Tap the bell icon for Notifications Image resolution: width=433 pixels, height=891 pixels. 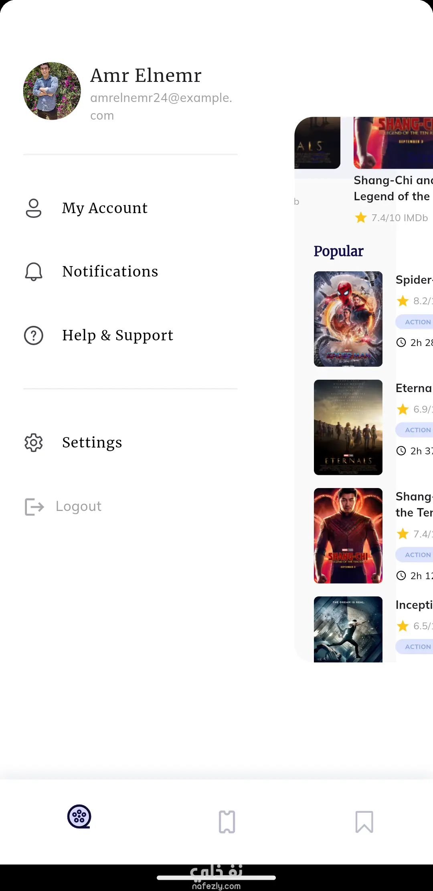click(34, 272)
